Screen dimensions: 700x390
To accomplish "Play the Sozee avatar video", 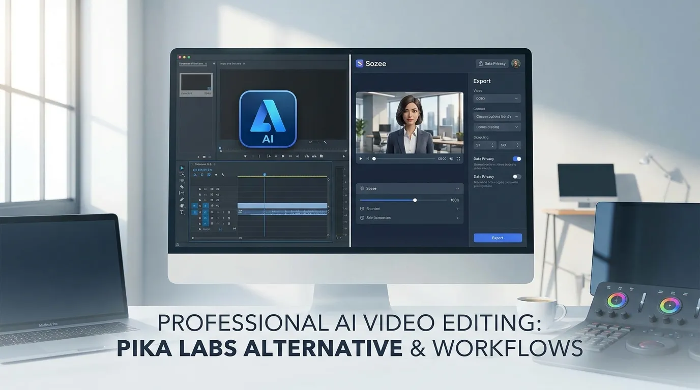I will 361,159.
